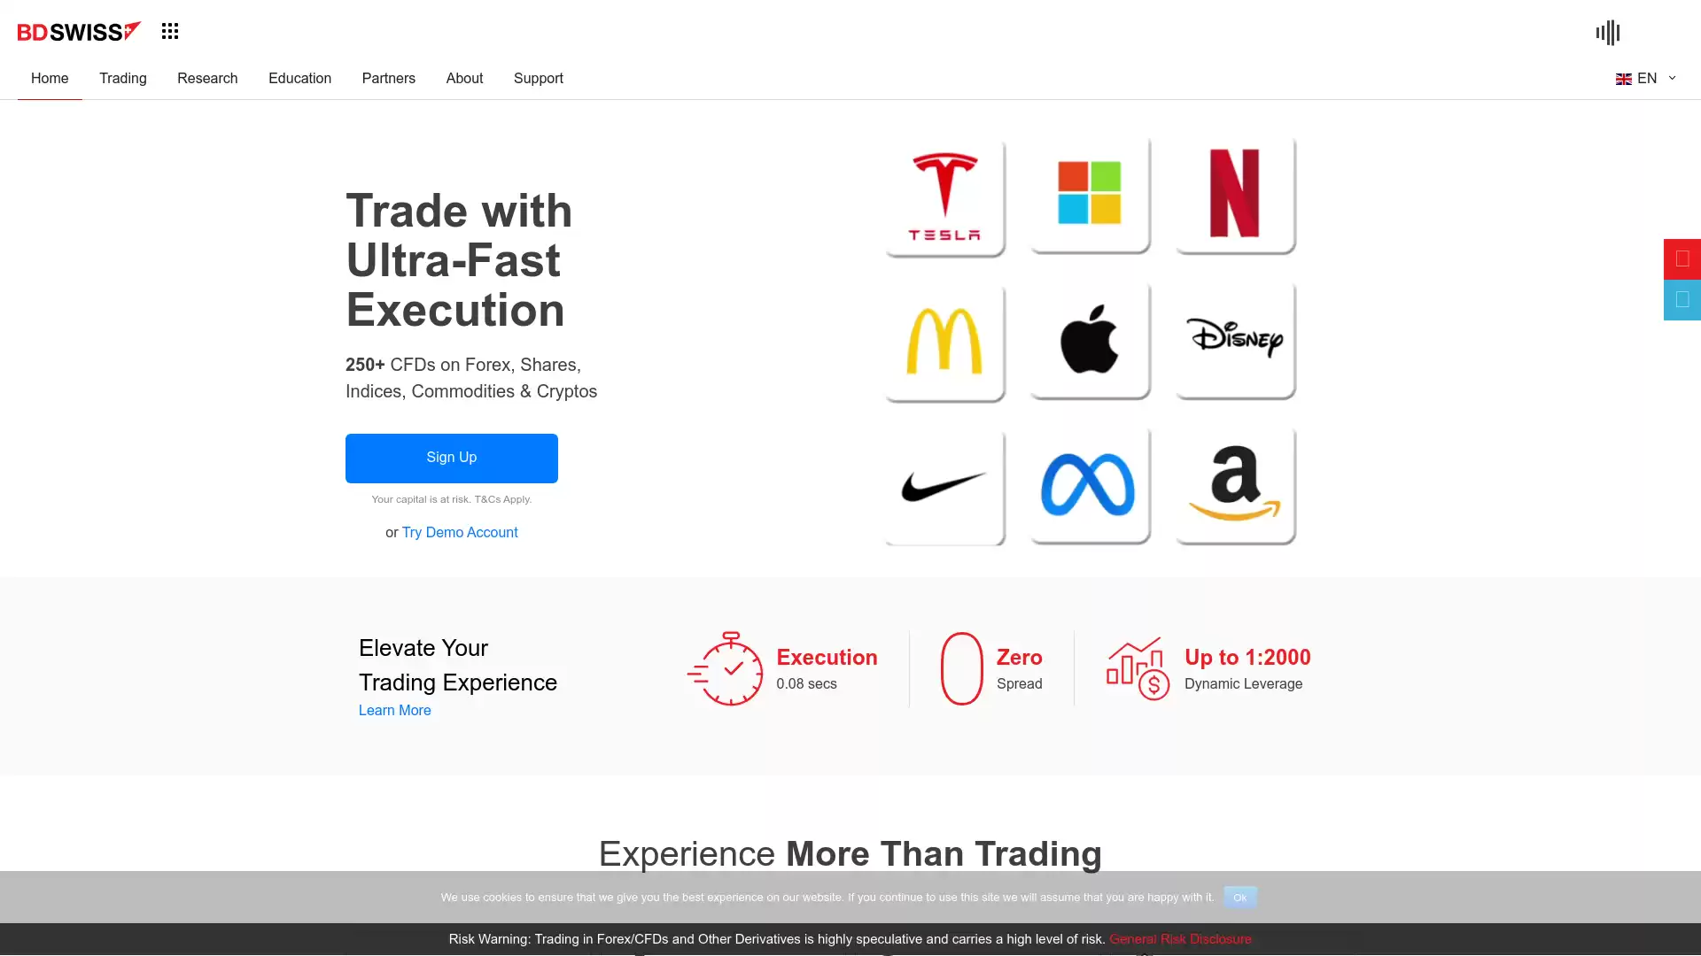Click the General Risk Disclosure link
Screen dimensions: 1701x956
pyautogui.click(x=1180, y=938)
